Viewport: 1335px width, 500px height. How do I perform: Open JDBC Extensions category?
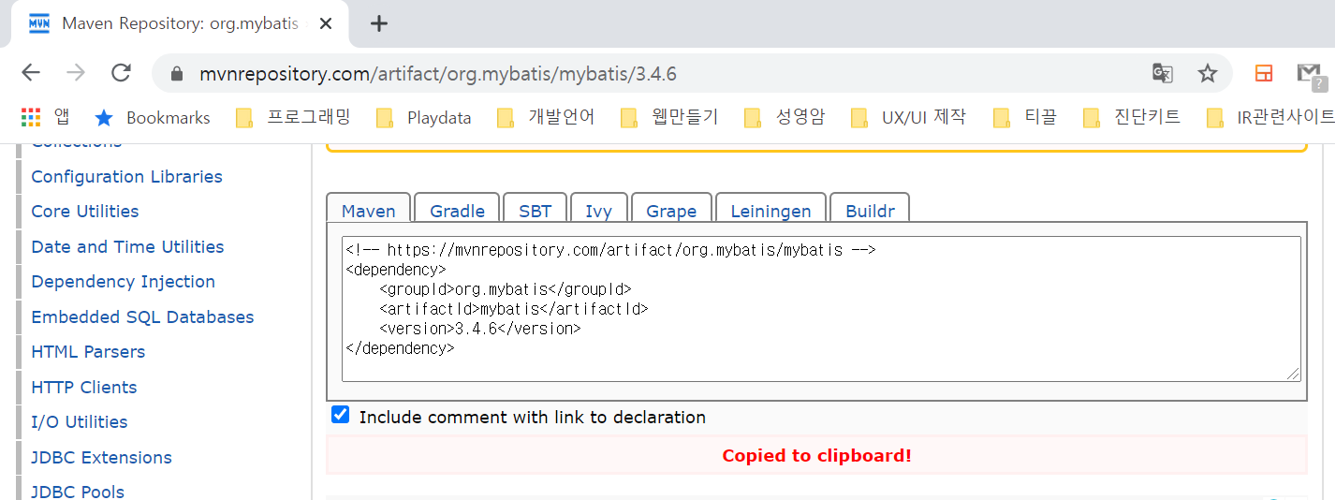(x=101, y=457)
